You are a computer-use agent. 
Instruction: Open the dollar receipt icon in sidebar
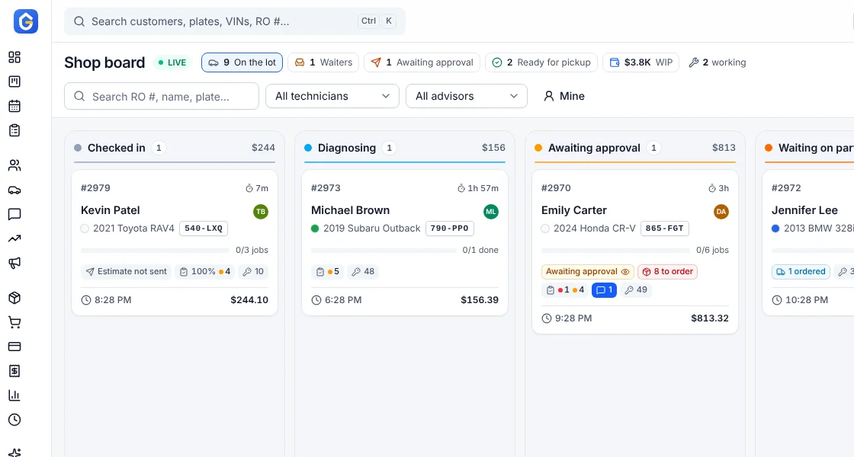[14, 371]
